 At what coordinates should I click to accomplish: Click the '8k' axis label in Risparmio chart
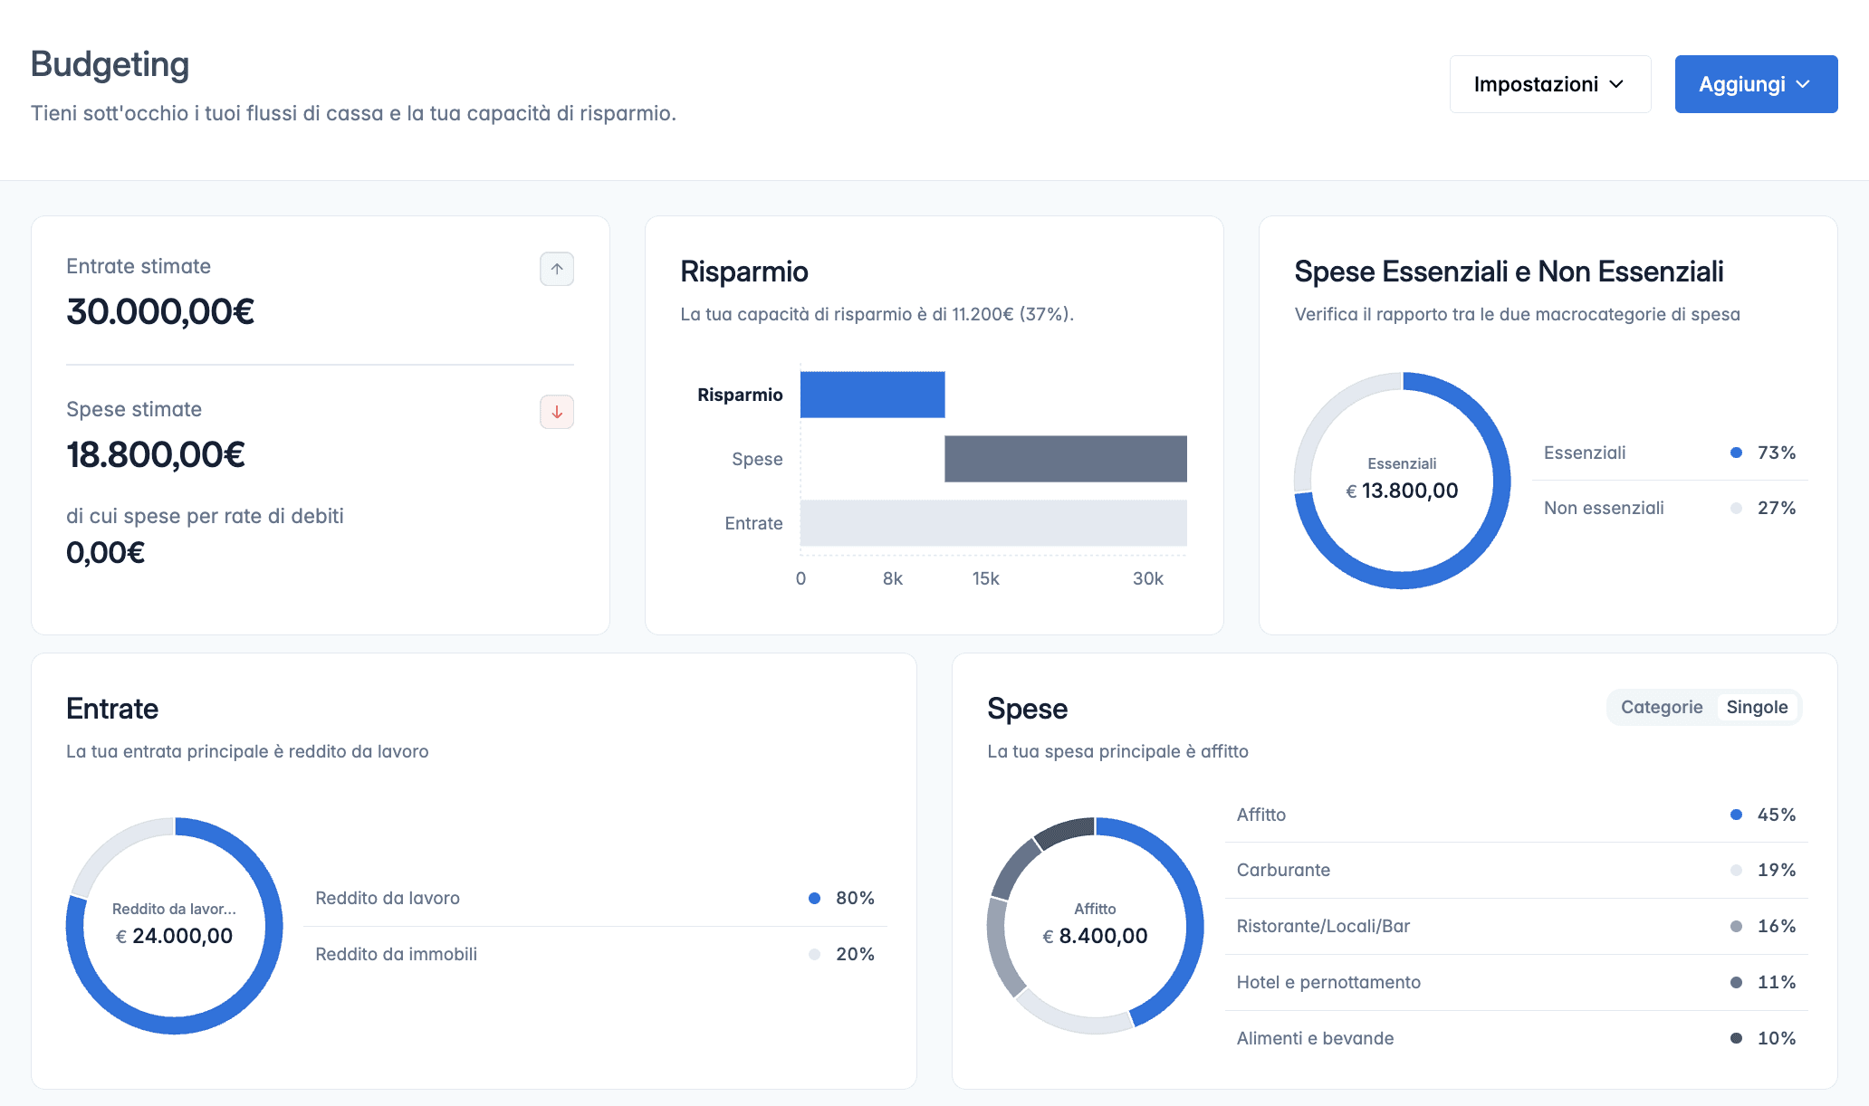click(x=893, y=578)
